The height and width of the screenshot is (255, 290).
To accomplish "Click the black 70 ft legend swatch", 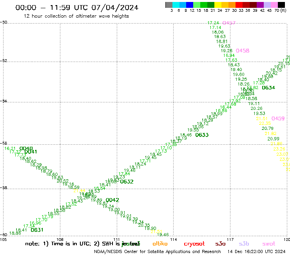I will pyautogui.click(x=281, y=5).
